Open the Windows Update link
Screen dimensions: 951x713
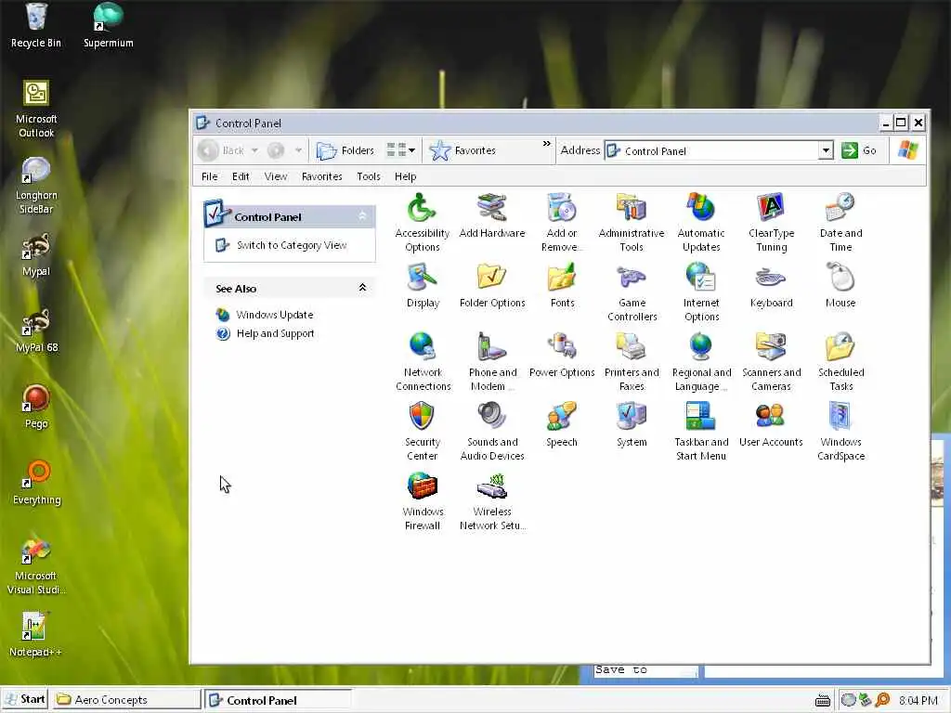coord(274,315)
